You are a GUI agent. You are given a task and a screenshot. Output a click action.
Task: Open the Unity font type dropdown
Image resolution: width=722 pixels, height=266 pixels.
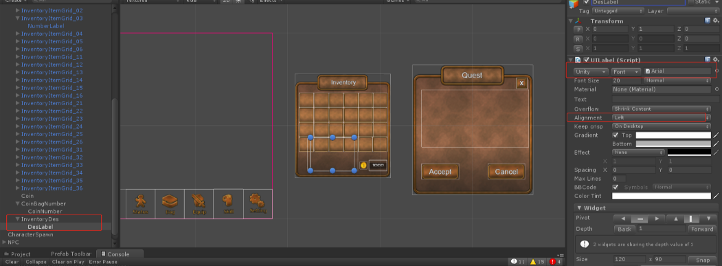pos(591,72)
